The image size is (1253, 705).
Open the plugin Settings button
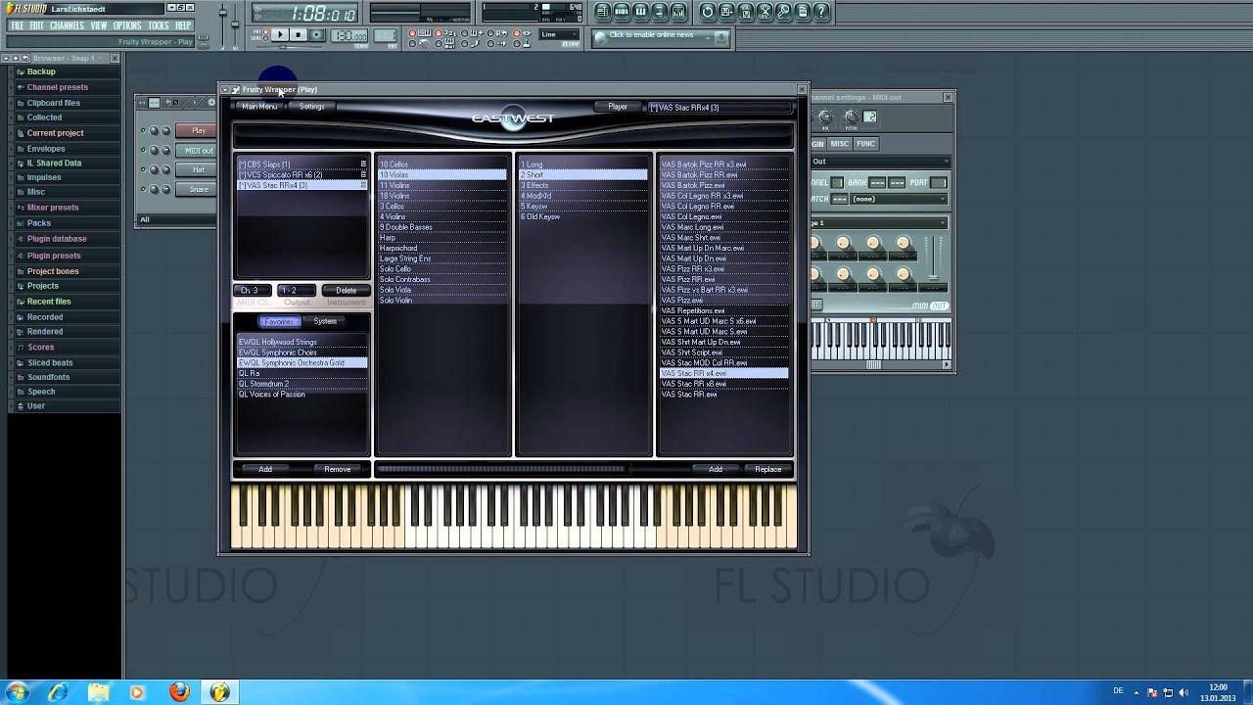click(x=311, y=107)
